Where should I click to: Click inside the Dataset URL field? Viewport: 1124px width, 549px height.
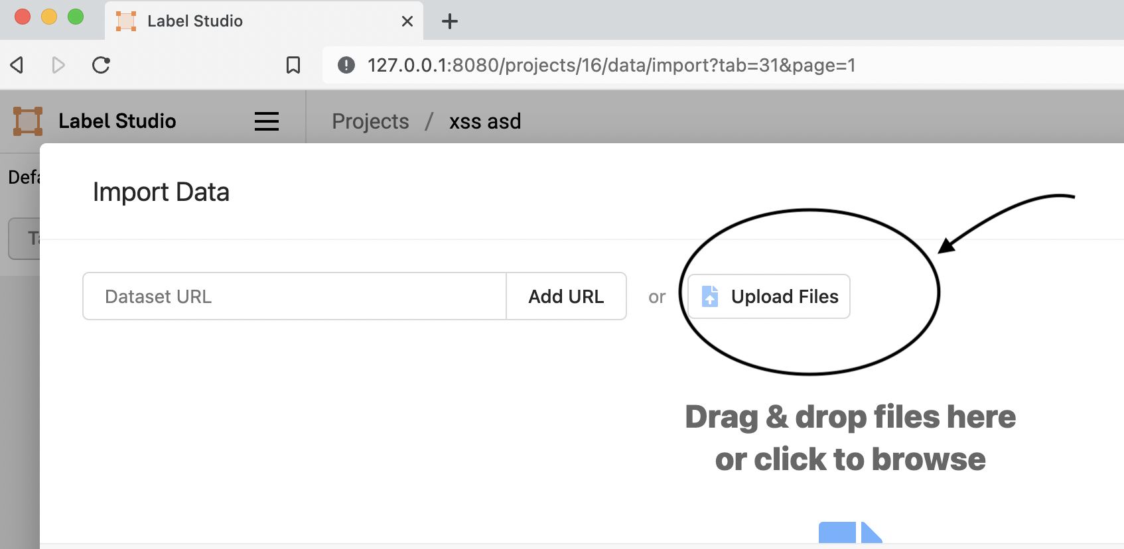point(292,296)
